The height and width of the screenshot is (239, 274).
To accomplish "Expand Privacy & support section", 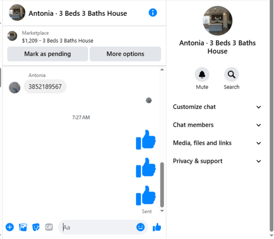I will (x=217, y=161).
